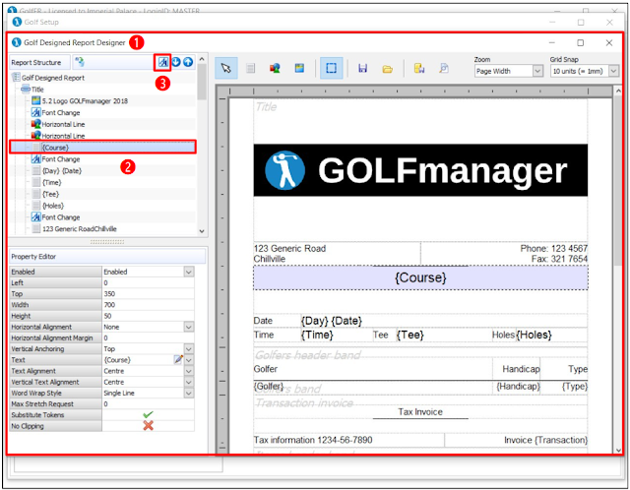Open the Text property dropdown arrow

tap(188, 360)
